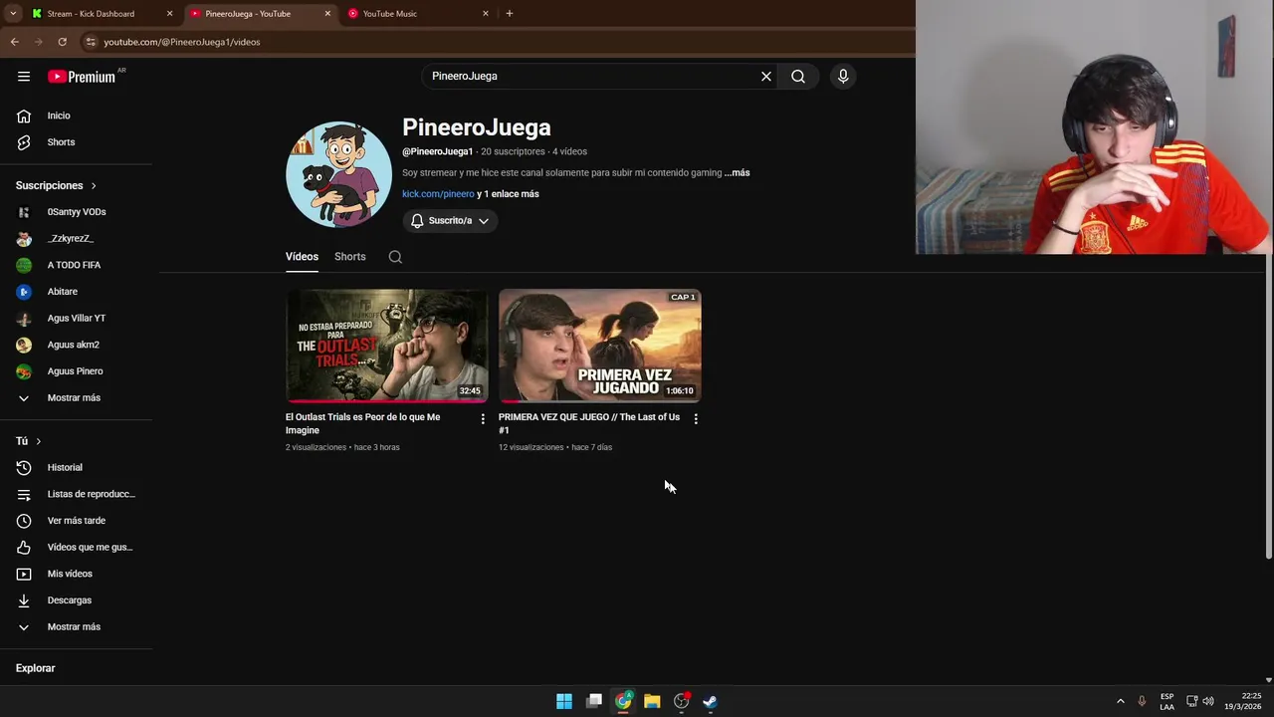Clear the search box with X
The image size is (1274, 717).
tap(766, 76)
